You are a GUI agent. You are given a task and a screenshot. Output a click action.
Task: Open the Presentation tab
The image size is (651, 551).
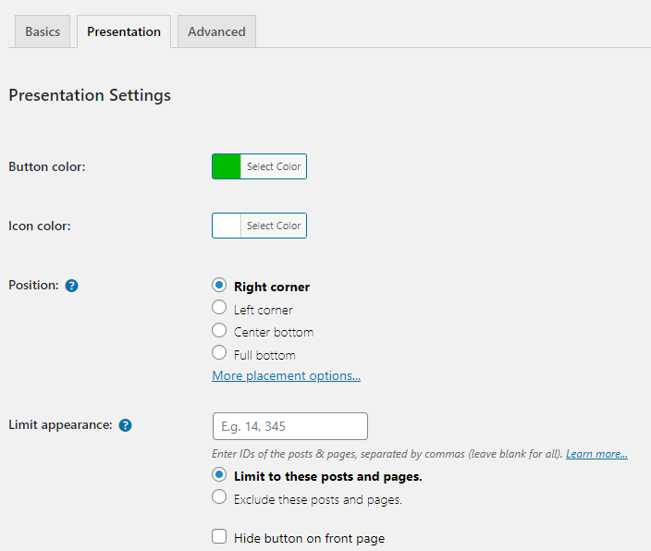[124, 31]
